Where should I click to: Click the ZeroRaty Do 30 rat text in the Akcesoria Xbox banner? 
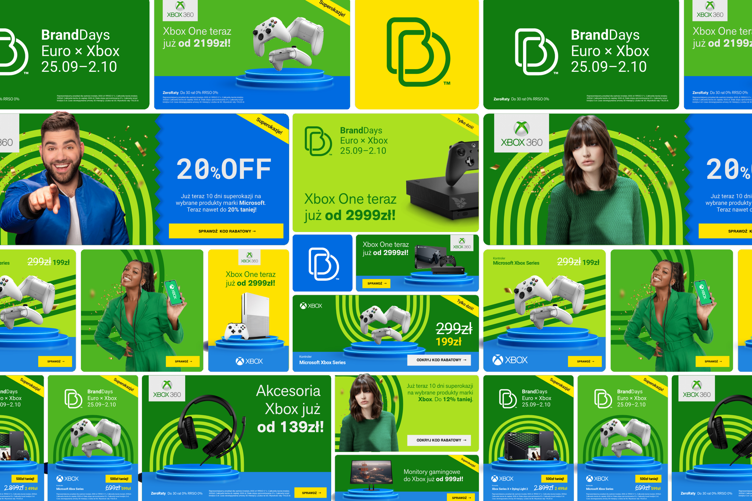coord(177,493)
